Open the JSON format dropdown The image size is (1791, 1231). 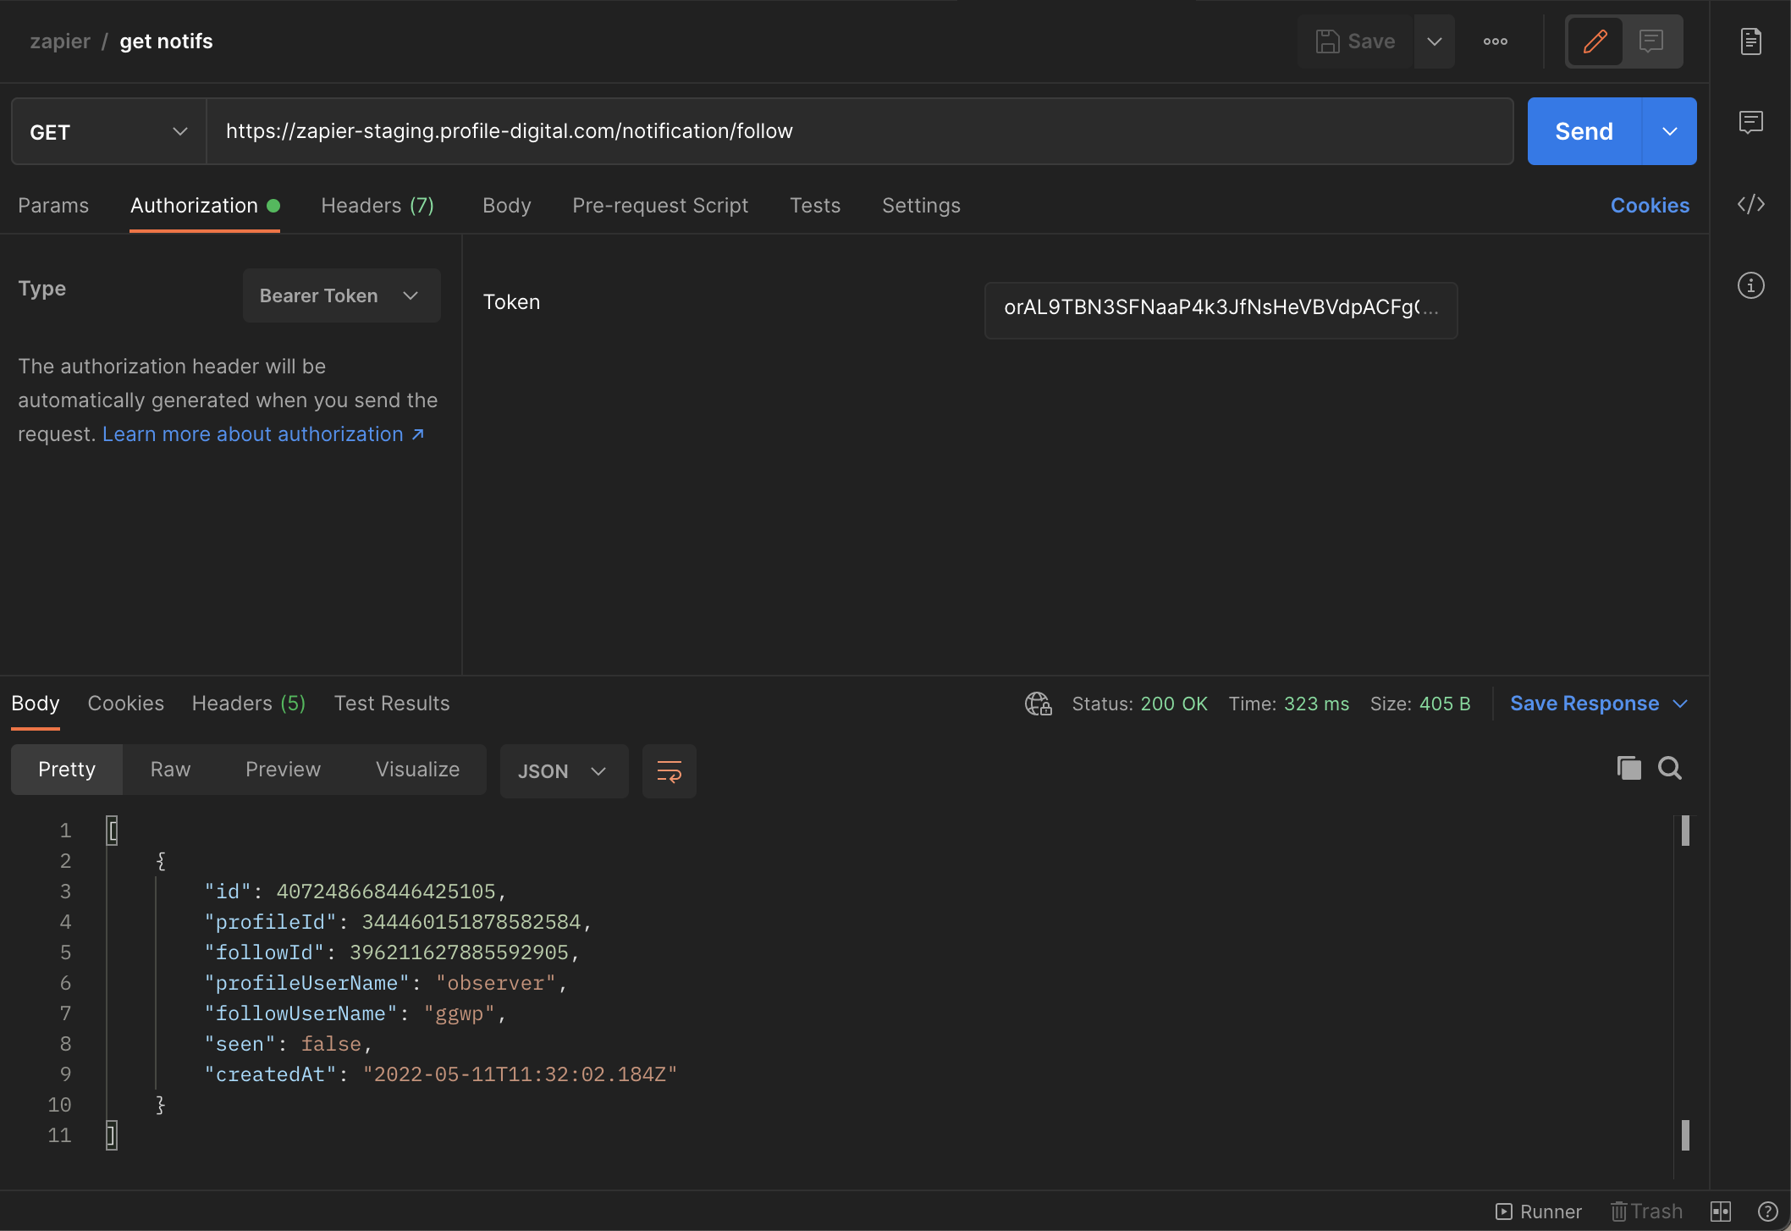[563, 771]
